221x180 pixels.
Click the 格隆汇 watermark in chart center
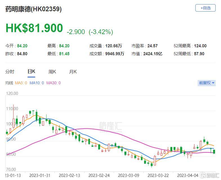(111, 126)
